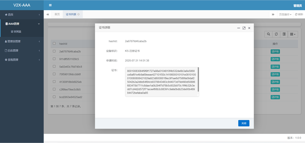This screenshot has height=143, width=305.
Task: Expand the 系统管理 sidebar menu
Action: pos(22,60)
